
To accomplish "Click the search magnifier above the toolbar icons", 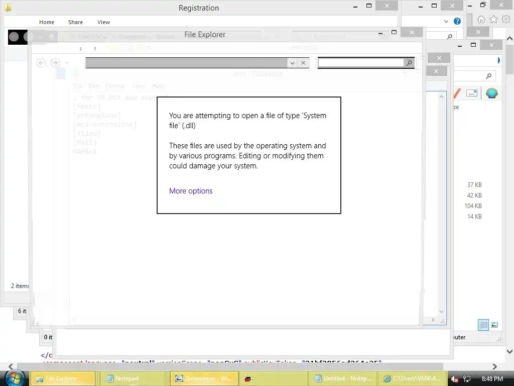I will click(x=488, y=76).
